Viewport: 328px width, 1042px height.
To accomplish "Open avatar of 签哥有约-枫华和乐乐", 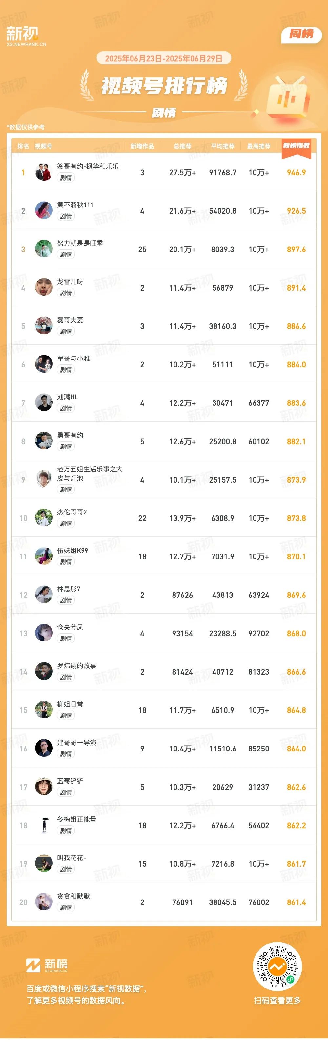I will tap(44, 172).
